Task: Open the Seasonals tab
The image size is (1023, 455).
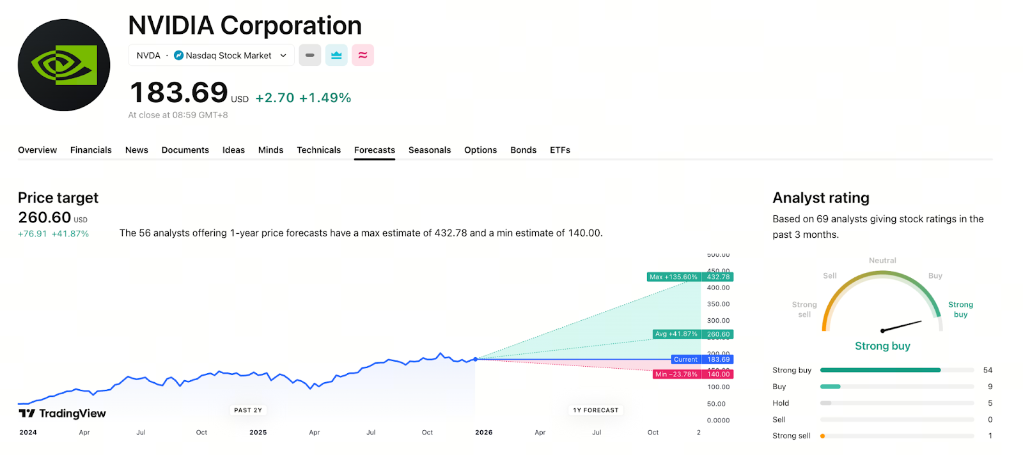Action: pyautogui.click(x=430, y=150)
